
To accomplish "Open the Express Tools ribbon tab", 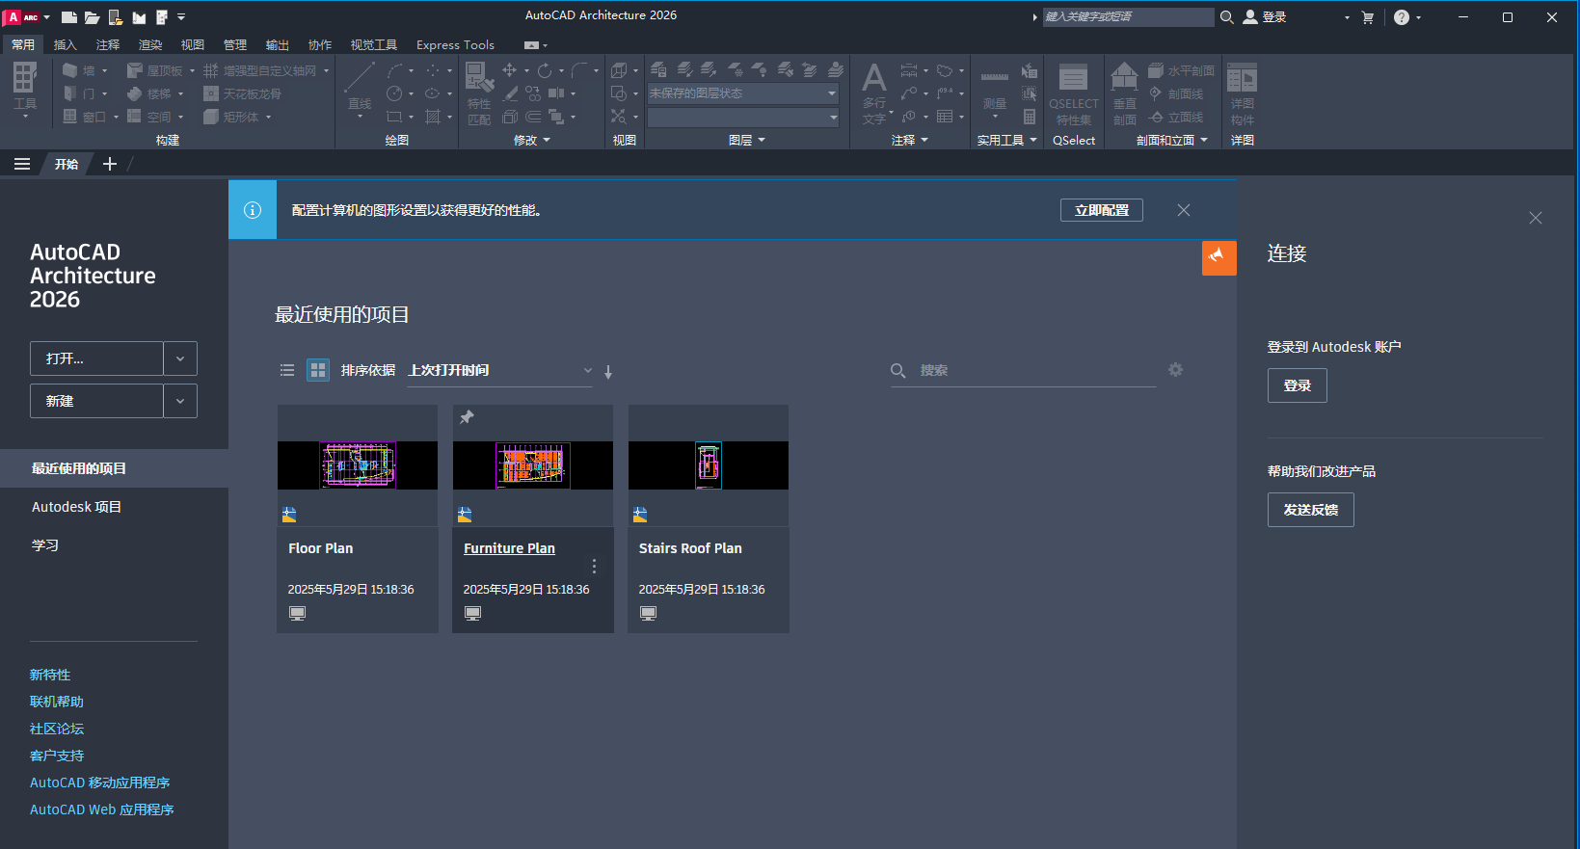I will [455, 45].
